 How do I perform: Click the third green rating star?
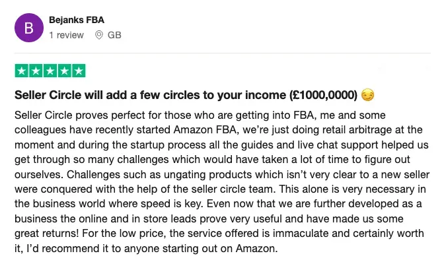[50, 71]
